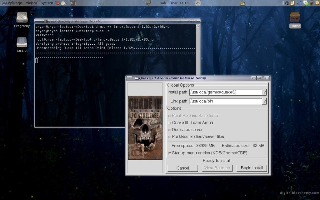Expand the Install path dropdown arrow
This screenshot has height=200, width=320.
(264, 92)
